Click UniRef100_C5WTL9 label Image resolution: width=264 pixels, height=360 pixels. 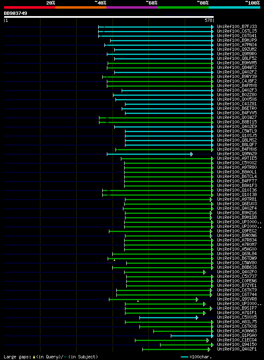pyautogui.click(x=237, y=131)
